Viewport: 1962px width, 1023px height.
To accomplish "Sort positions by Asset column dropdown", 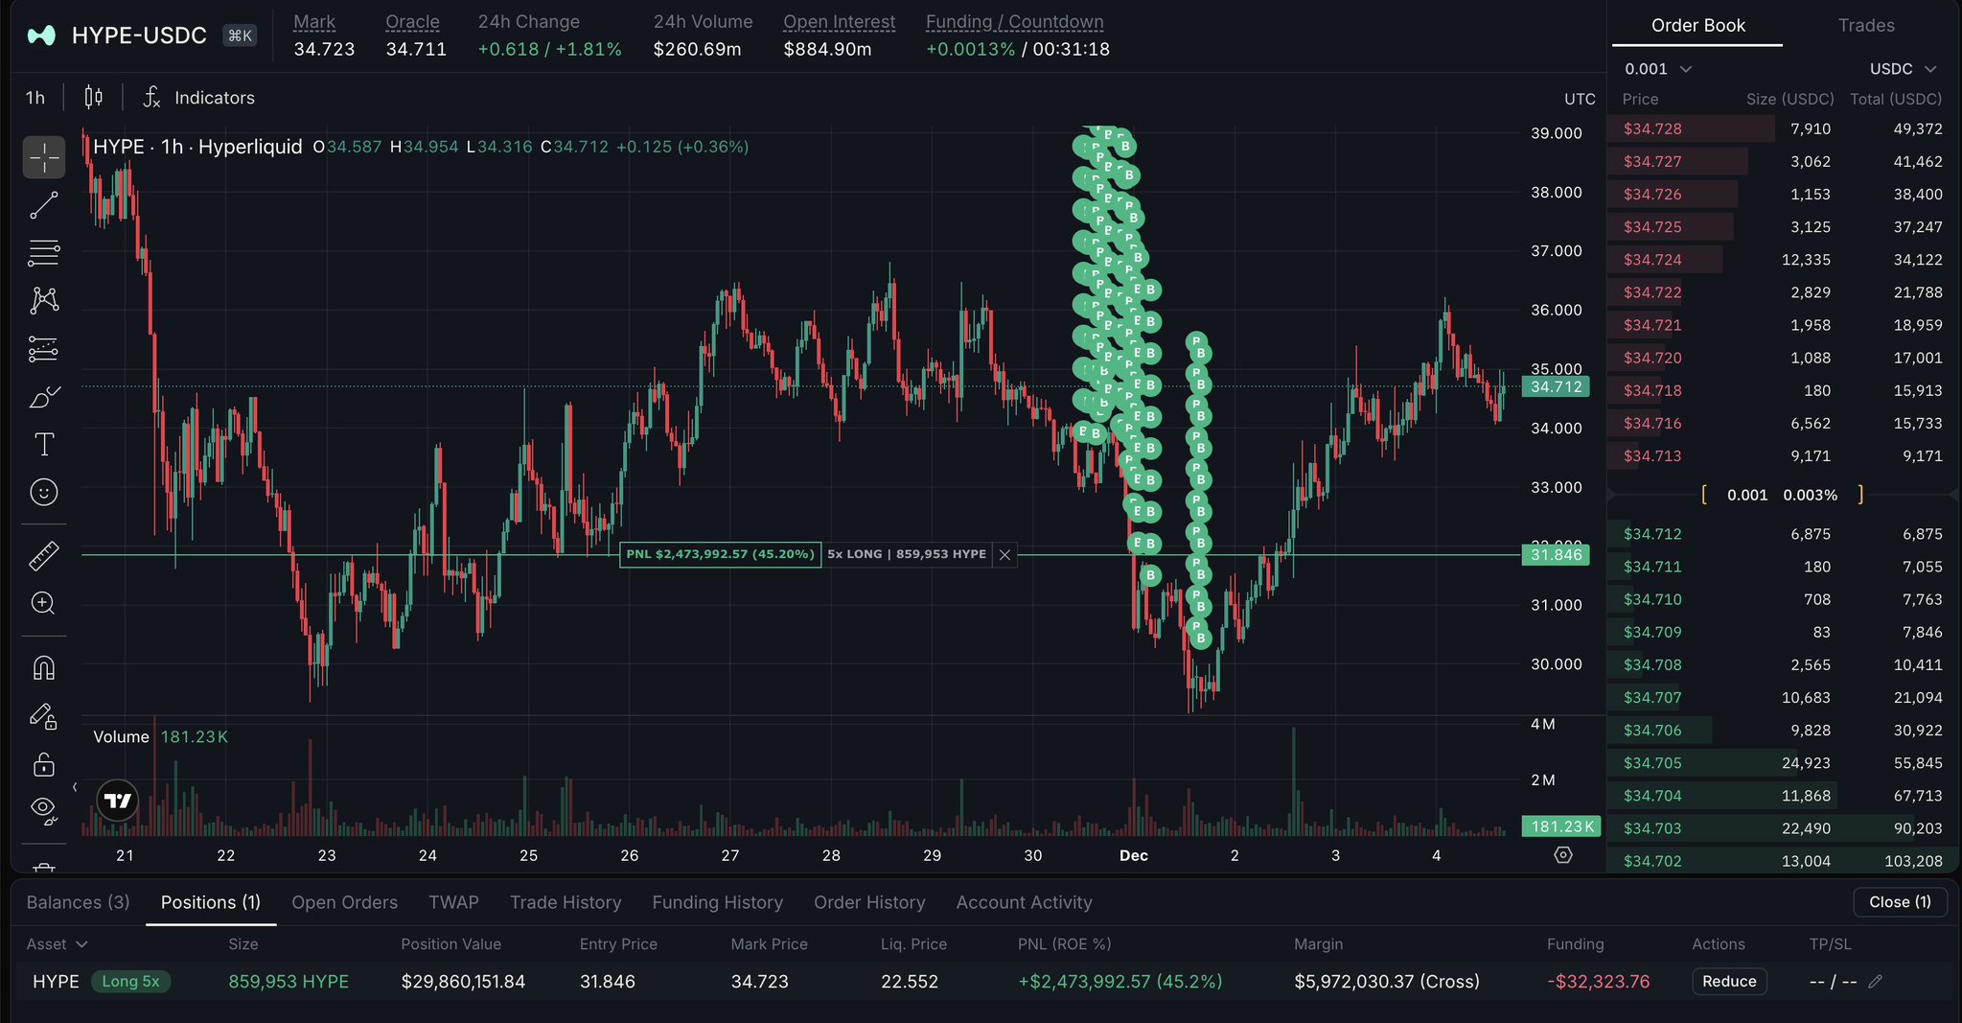I will click(x=58, y=944).
